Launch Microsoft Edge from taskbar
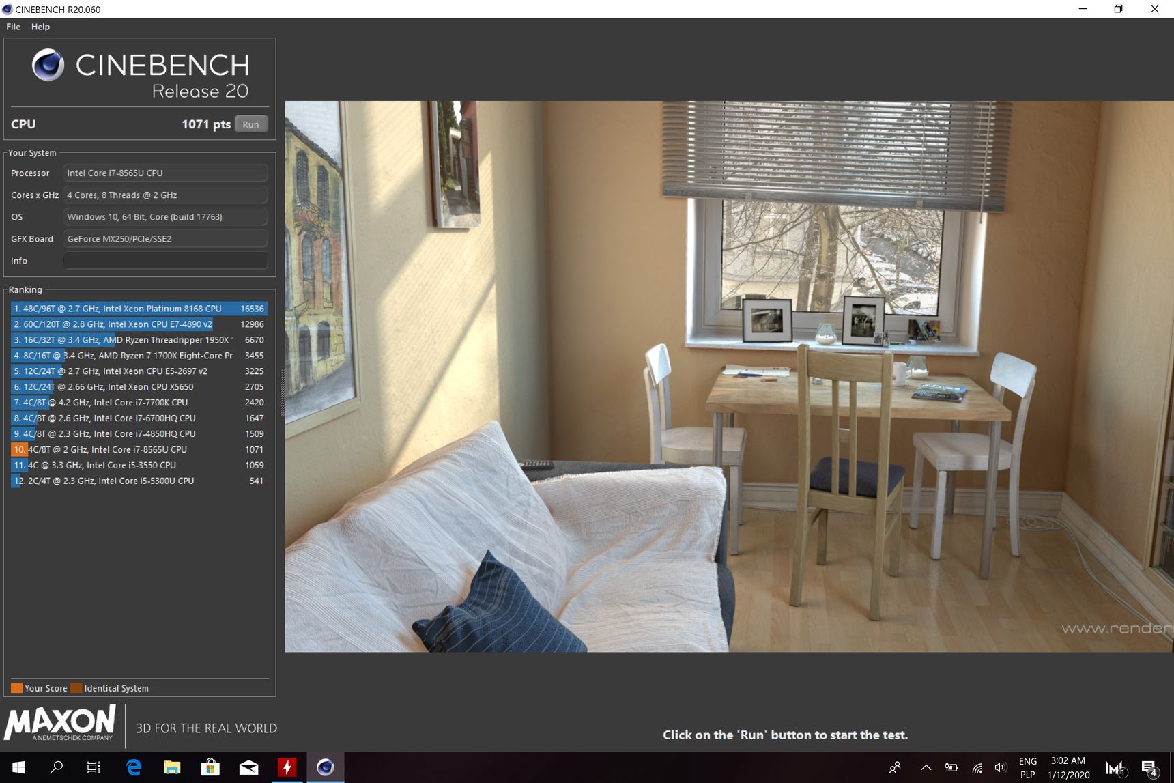Image resolution: width=1174 pixels, height=783 pixels. tap(134, 767)
